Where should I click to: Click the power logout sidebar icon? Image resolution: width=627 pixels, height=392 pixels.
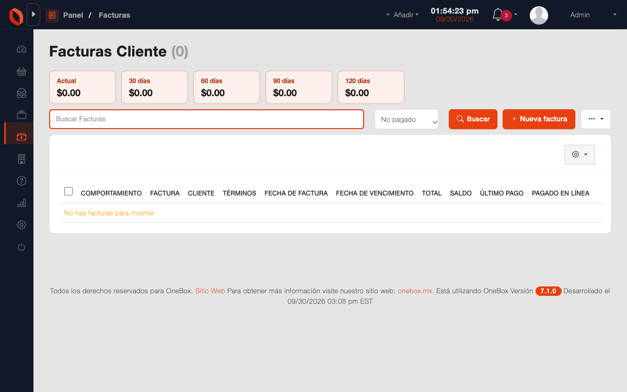tap(21, 247)
